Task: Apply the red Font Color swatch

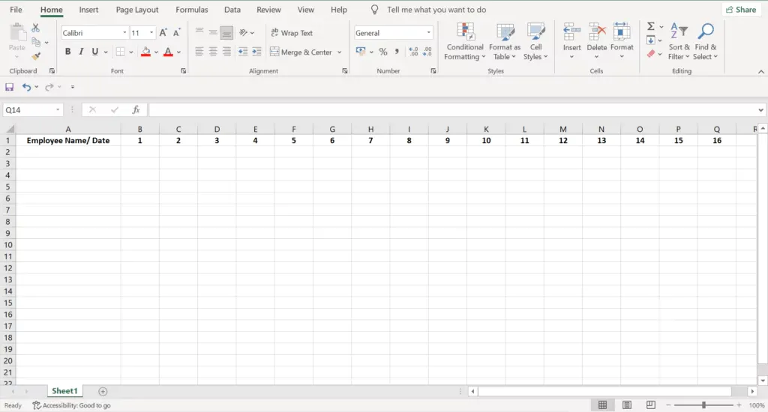Action: 168,52
